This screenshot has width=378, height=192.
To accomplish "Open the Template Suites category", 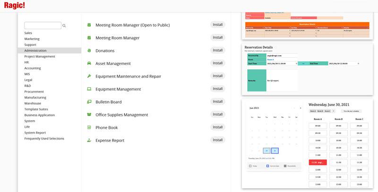I will click(36, 109).
